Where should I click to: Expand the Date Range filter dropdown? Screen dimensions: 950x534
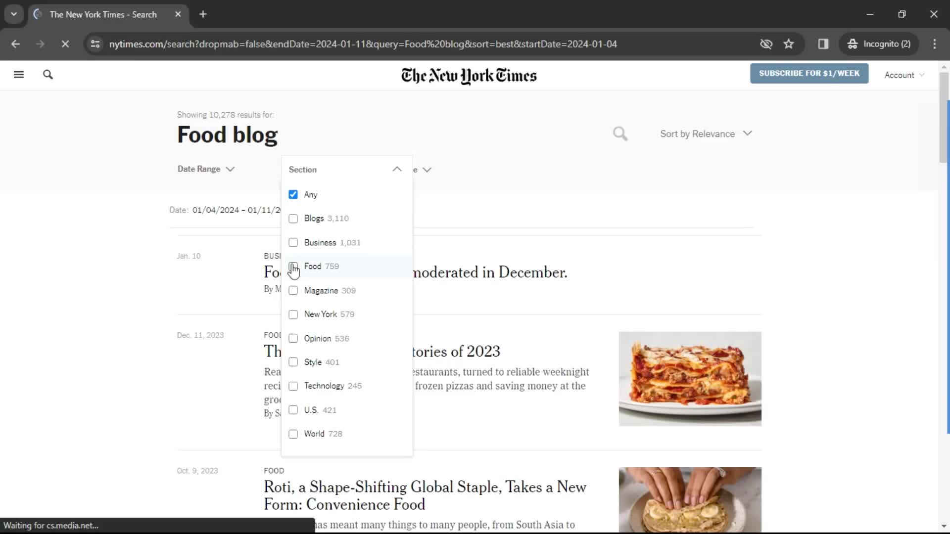pyautogui.click(x=206, y=169)
